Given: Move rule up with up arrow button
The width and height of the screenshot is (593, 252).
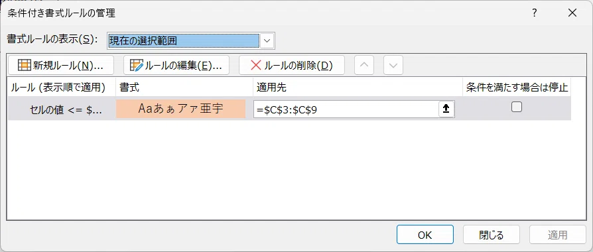Looking at the screenshot, I should point(363,66).
